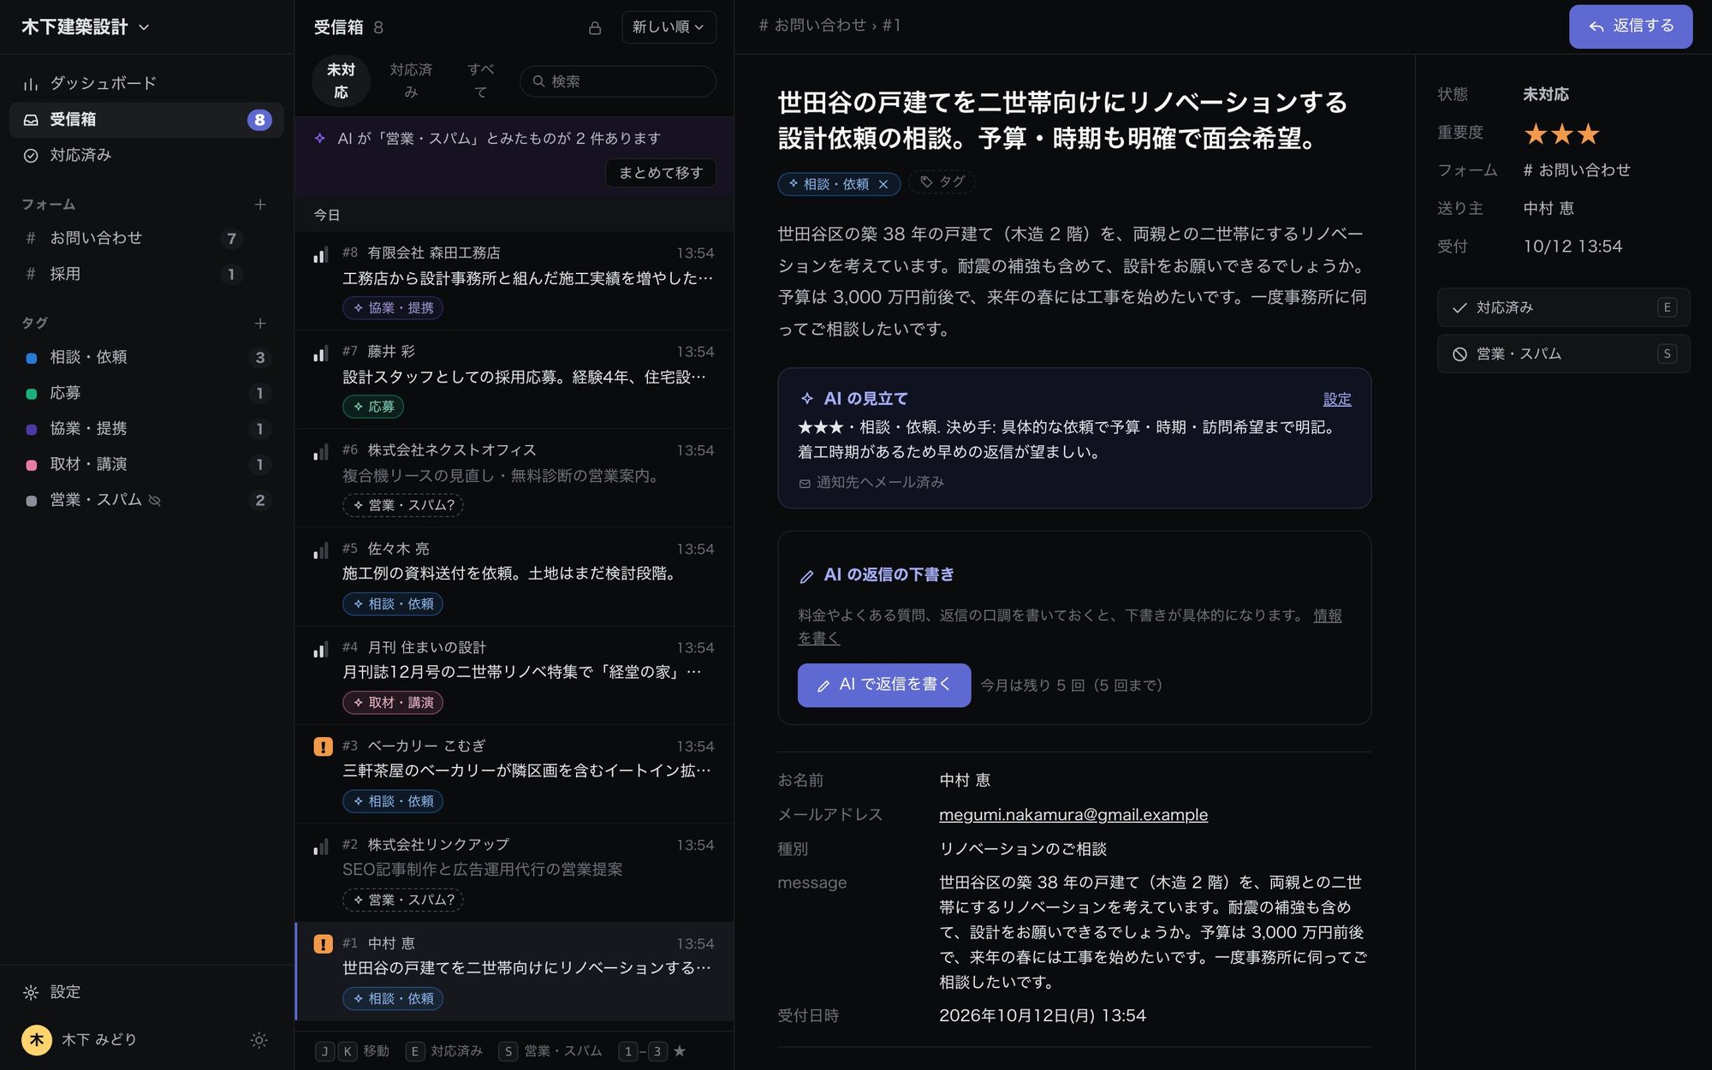Add a tag via タグ chip
This screenshot has width=1712, height=1070.
942,181
